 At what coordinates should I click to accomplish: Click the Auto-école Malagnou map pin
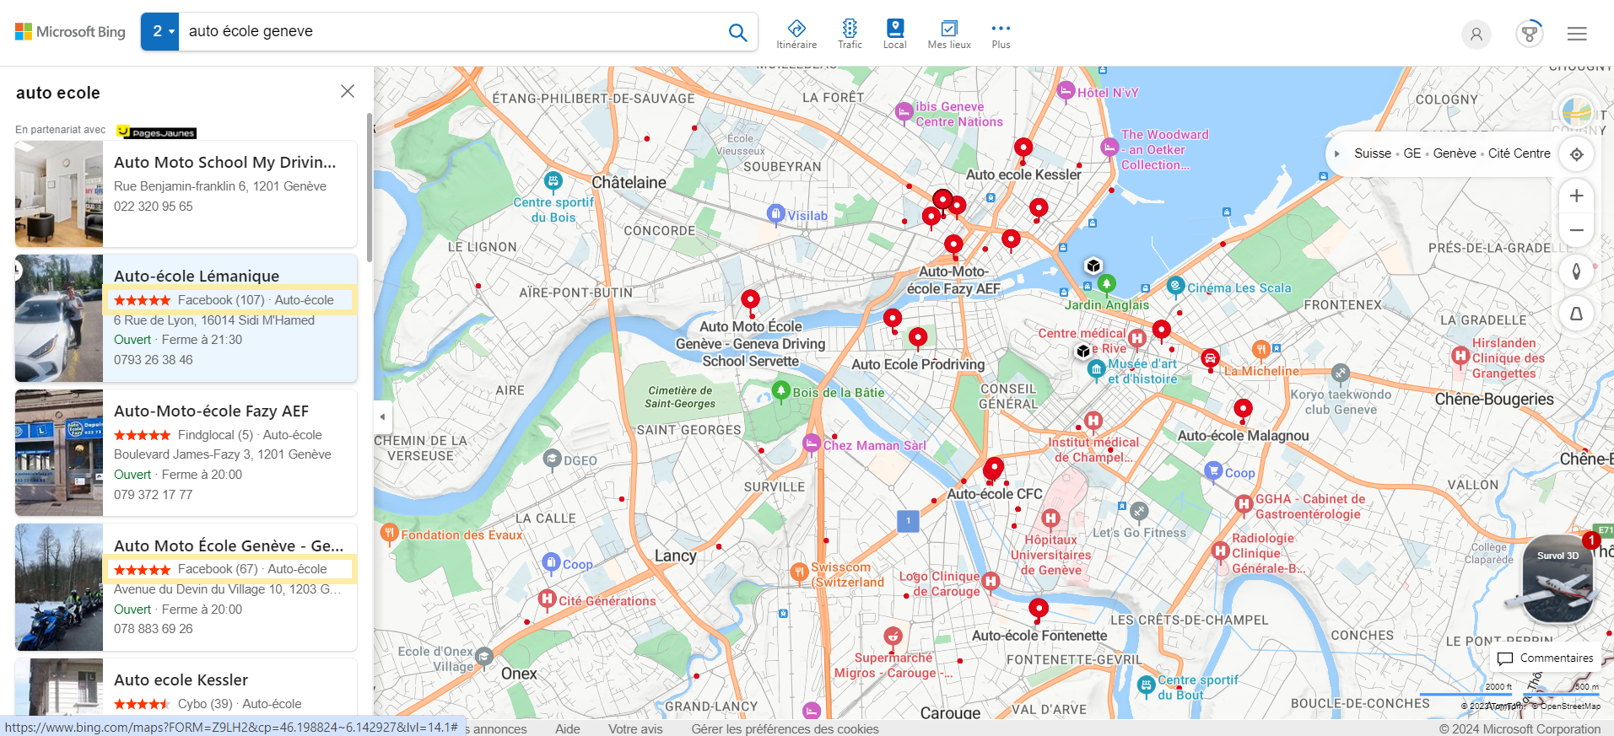point(1243,410)
